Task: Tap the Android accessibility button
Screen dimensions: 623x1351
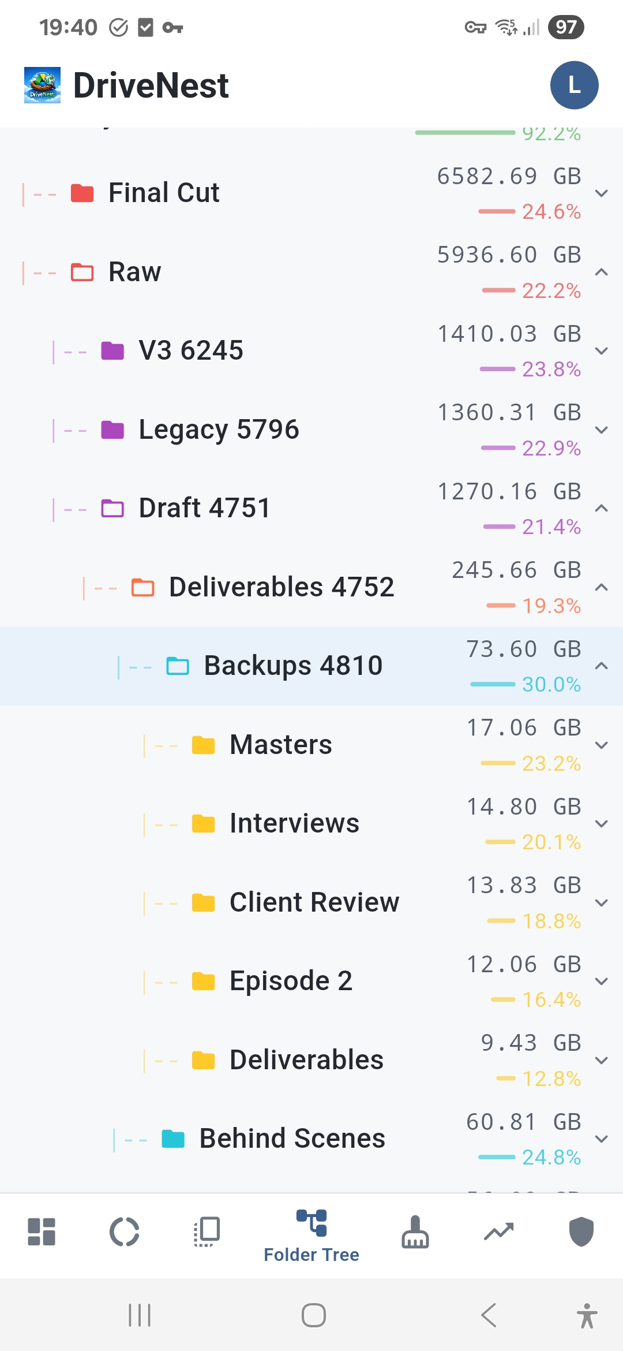Action: (587, 1316)
